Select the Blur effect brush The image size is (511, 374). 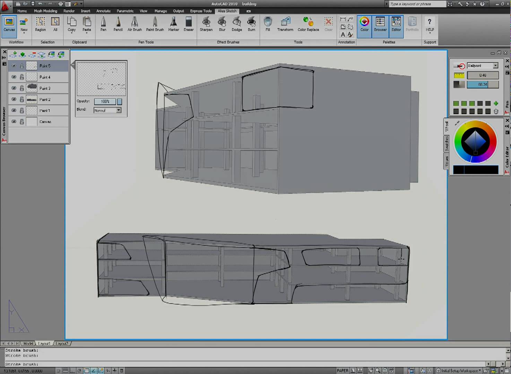click(222, 25)
